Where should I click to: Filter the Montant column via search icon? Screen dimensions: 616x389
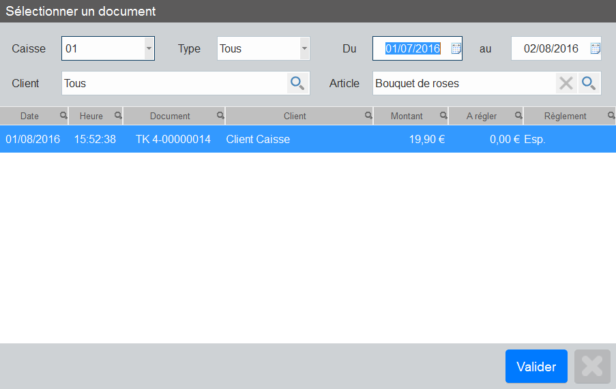[443, 115]
